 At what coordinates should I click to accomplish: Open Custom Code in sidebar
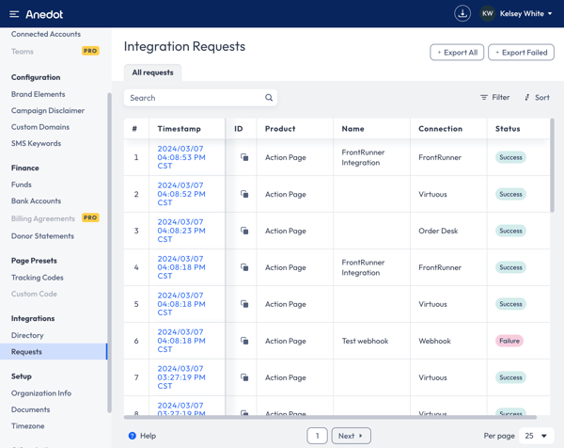pos(34,294)
